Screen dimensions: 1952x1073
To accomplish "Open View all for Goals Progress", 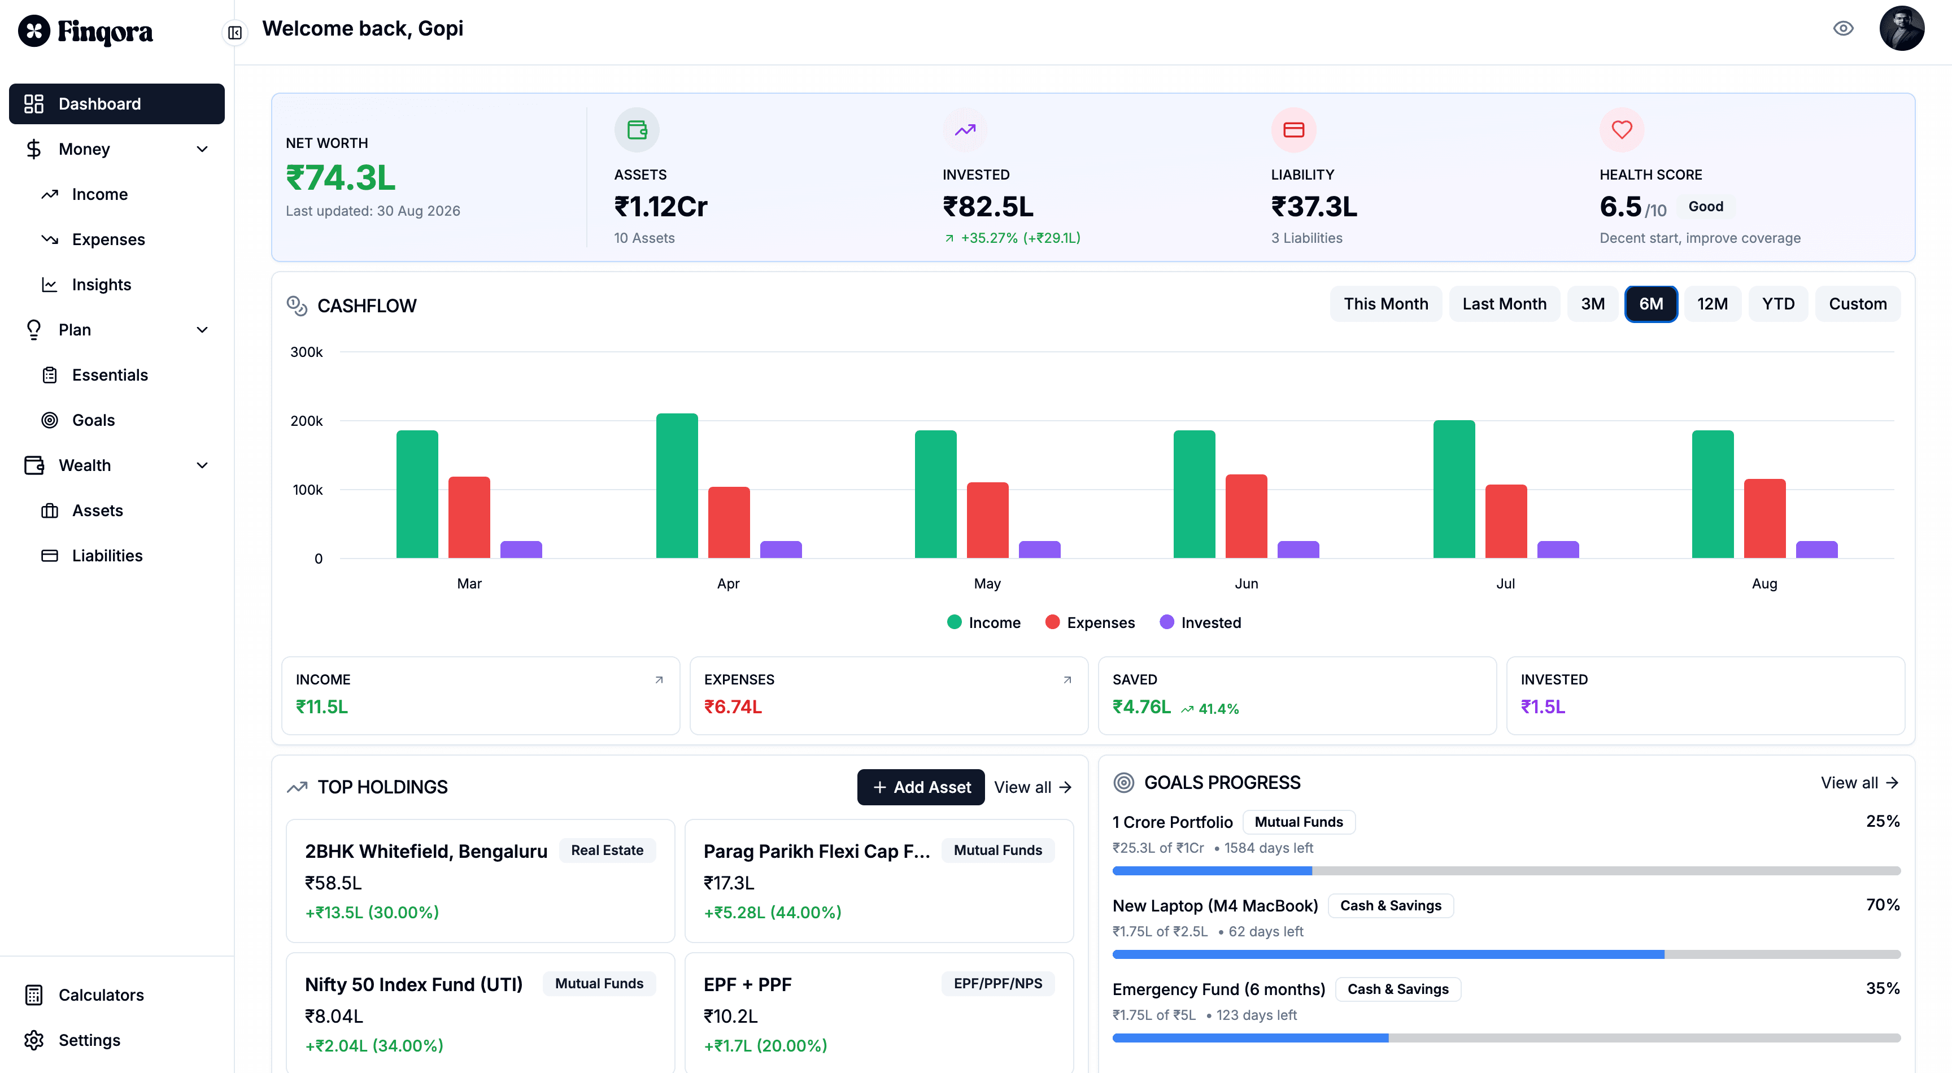I will pos(1859,782).
